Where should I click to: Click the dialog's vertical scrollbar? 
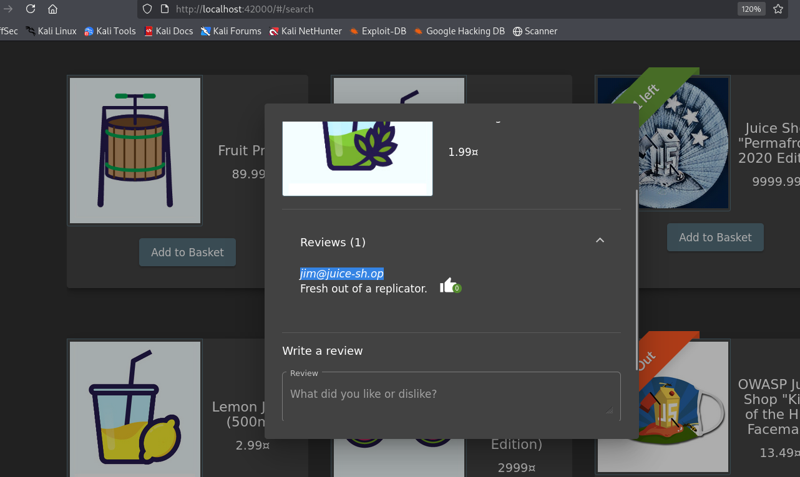636,281
